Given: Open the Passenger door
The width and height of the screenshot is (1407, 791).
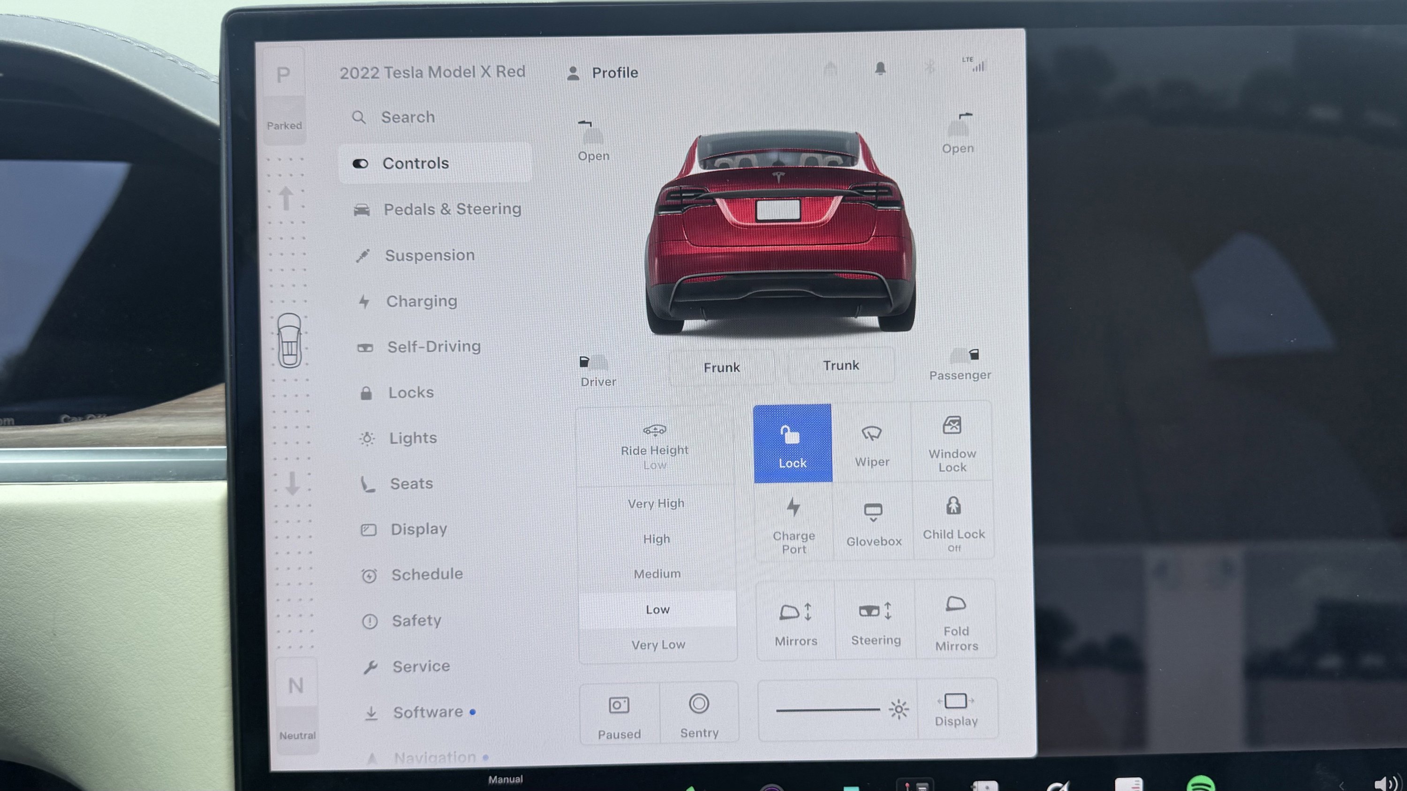Looking at the screenshot, I should tap(960, 365).
